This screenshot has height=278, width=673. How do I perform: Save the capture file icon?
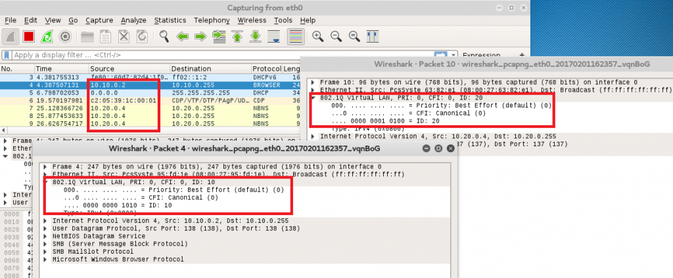click(x=106, y=37)
